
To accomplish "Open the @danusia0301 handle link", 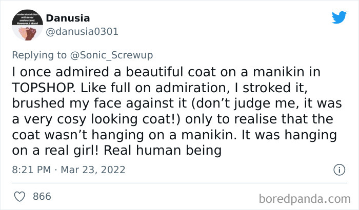I will pyautogui.click(x=82, y=31).
